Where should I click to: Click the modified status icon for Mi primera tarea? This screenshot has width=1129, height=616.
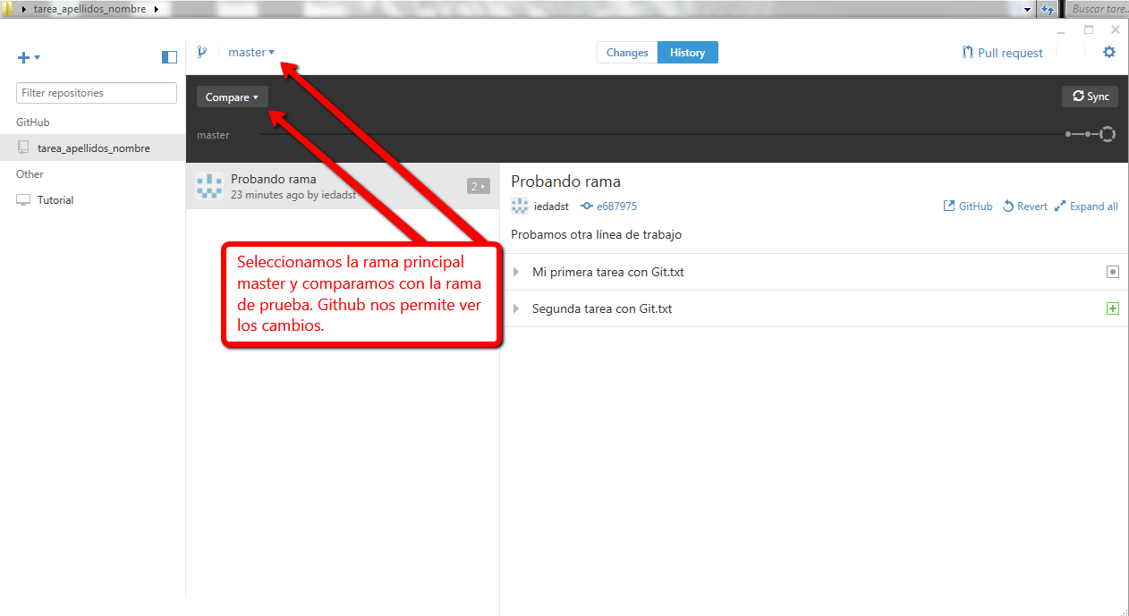(1113, 272)
